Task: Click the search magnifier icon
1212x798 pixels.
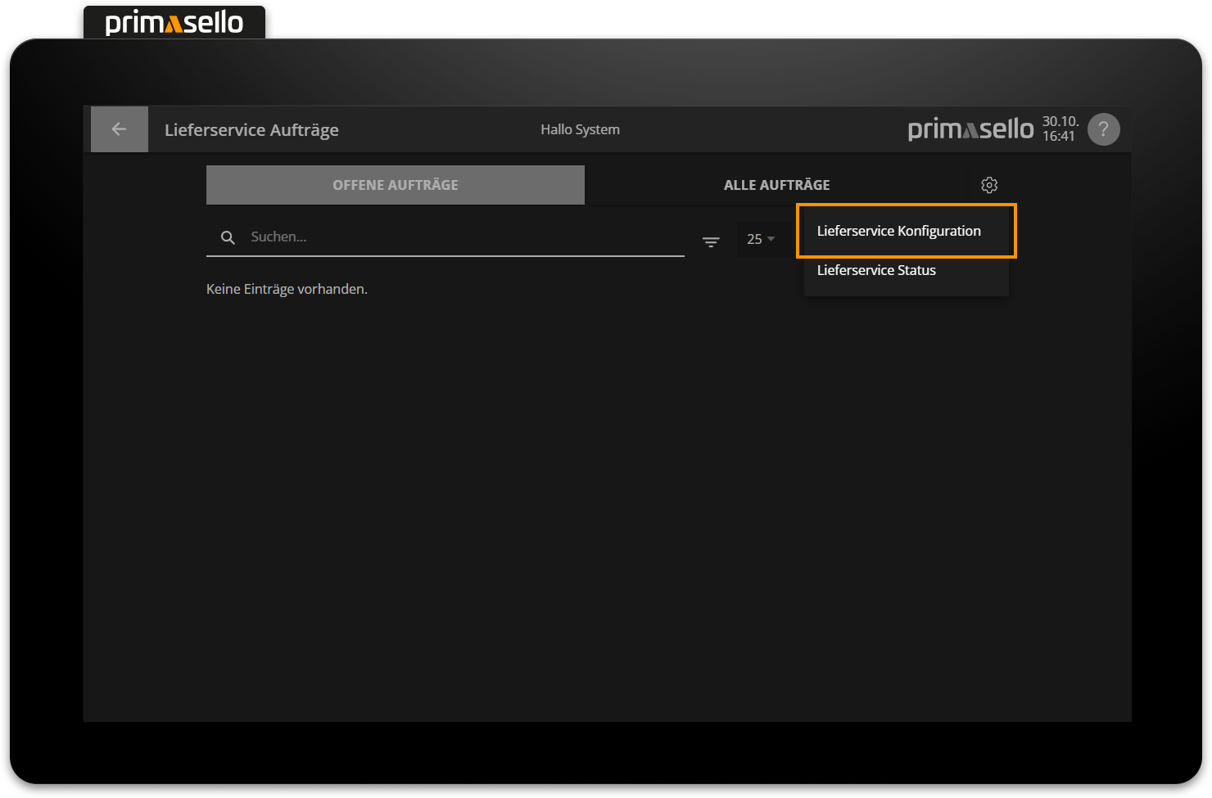Action: (228, 237)
